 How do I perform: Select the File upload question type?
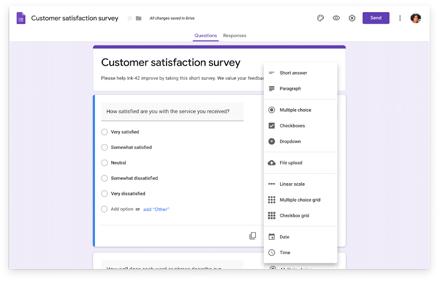pyautogui.click(x=291, y=162)
